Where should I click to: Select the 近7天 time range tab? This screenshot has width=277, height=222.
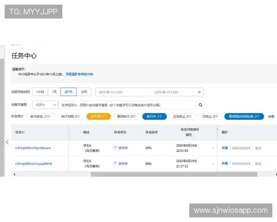pos(69,92)
